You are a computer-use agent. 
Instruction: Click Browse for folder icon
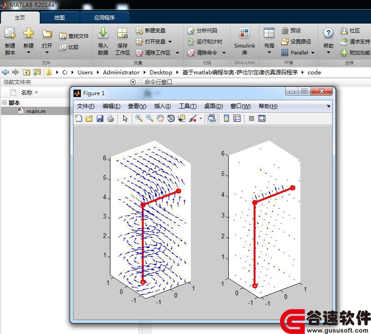pos(37,72)
